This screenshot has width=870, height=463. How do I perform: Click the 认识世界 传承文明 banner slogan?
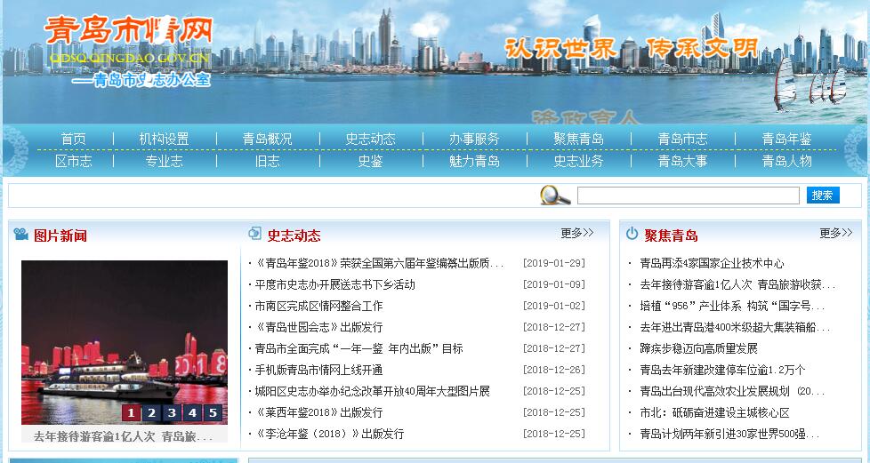point(631,48)
